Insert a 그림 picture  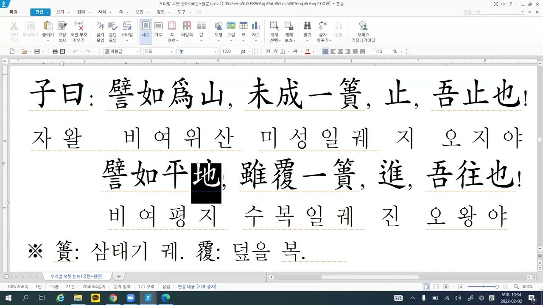pyautogui.click(x=231, y=29)
